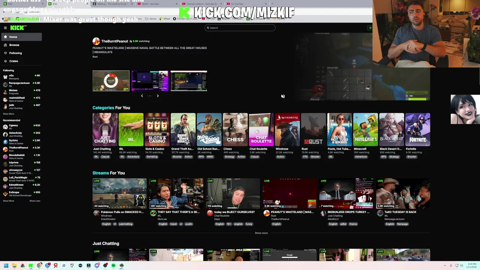Go to previous featured carousel slide
This screenshot has width=480, height=270.
(142, 96)
